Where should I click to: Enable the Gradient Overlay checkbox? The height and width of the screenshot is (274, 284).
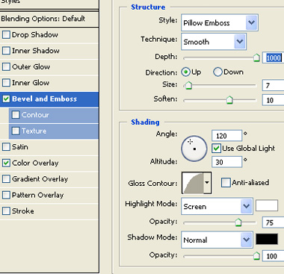coord(6,179)
